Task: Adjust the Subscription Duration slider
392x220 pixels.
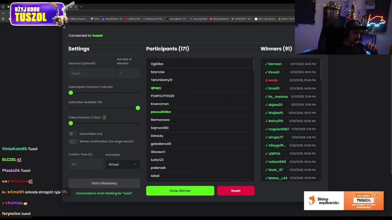Action: tap(104, 93)
